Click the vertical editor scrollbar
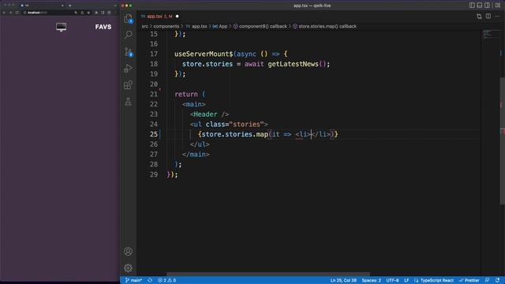This screenshot has height=284, width=505. click(502, 140)
